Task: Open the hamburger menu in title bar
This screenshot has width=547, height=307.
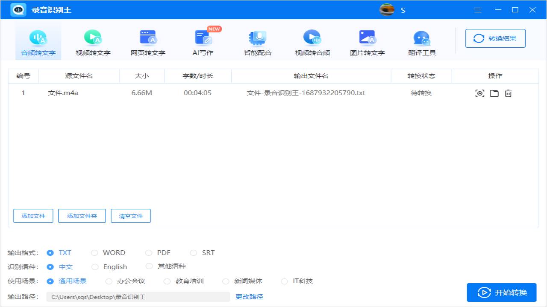Action: pos(478,9)
